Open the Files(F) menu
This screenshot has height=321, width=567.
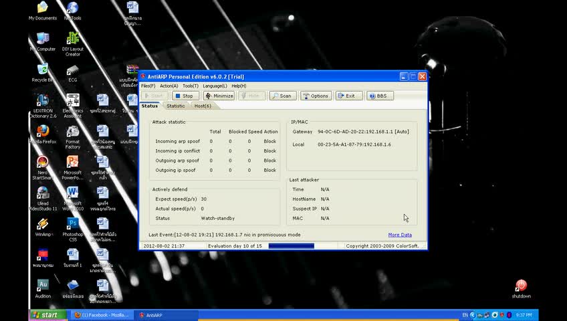coord(148,86)
